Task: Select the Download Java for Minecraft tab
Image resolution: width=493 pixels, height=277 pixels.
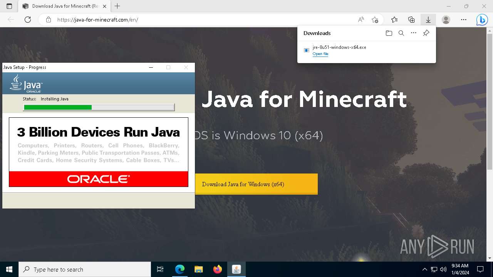Action: pyautogui.click(x=64, y=6)
